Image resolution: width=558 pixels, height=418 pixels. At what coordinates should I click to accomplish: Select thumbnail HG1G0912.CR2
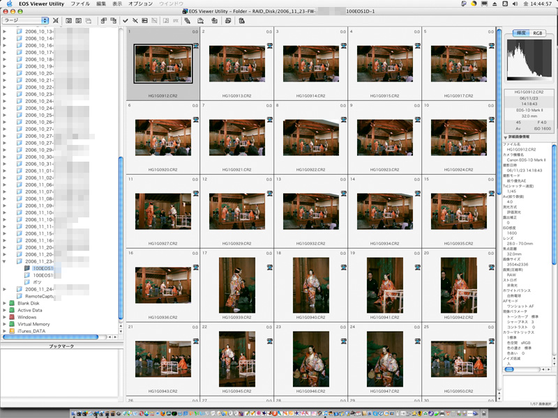point(163,63)
